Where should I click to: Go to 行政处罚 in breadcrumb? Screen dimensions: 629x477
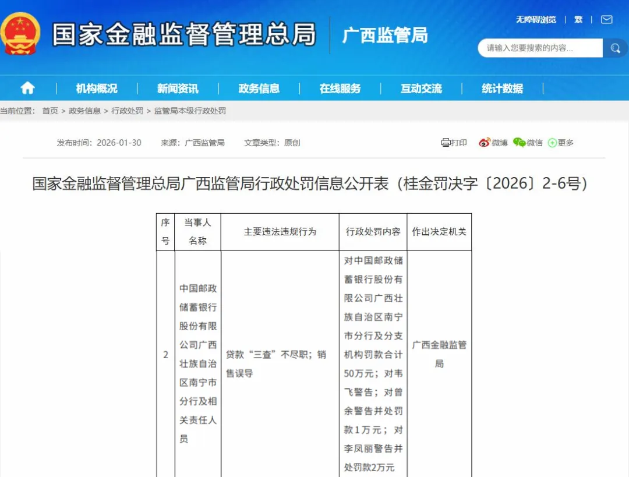pyautogui.click(x=127, y=111)
